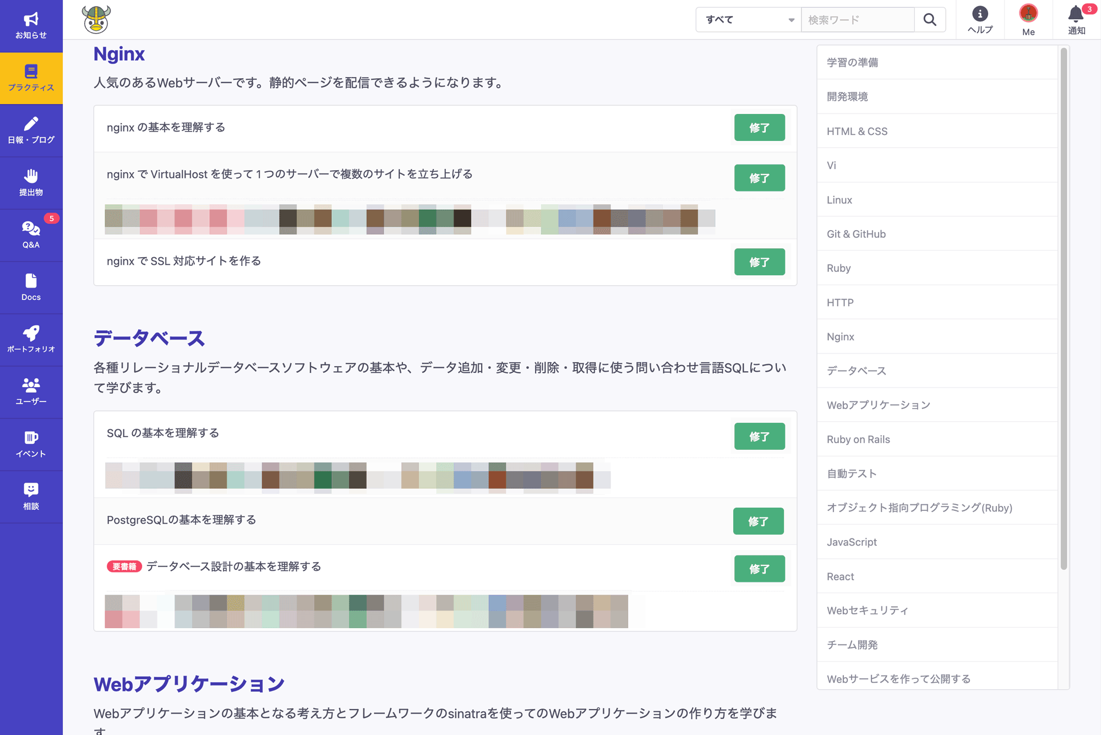
Task: Open the ポートフォリオ section
Action: point(31,339)
